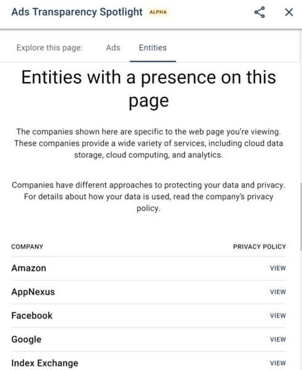The width and height of the screenshot is (302, 370).
Task: Open Index Exchange privacy policy link
Action: (278, 363)
